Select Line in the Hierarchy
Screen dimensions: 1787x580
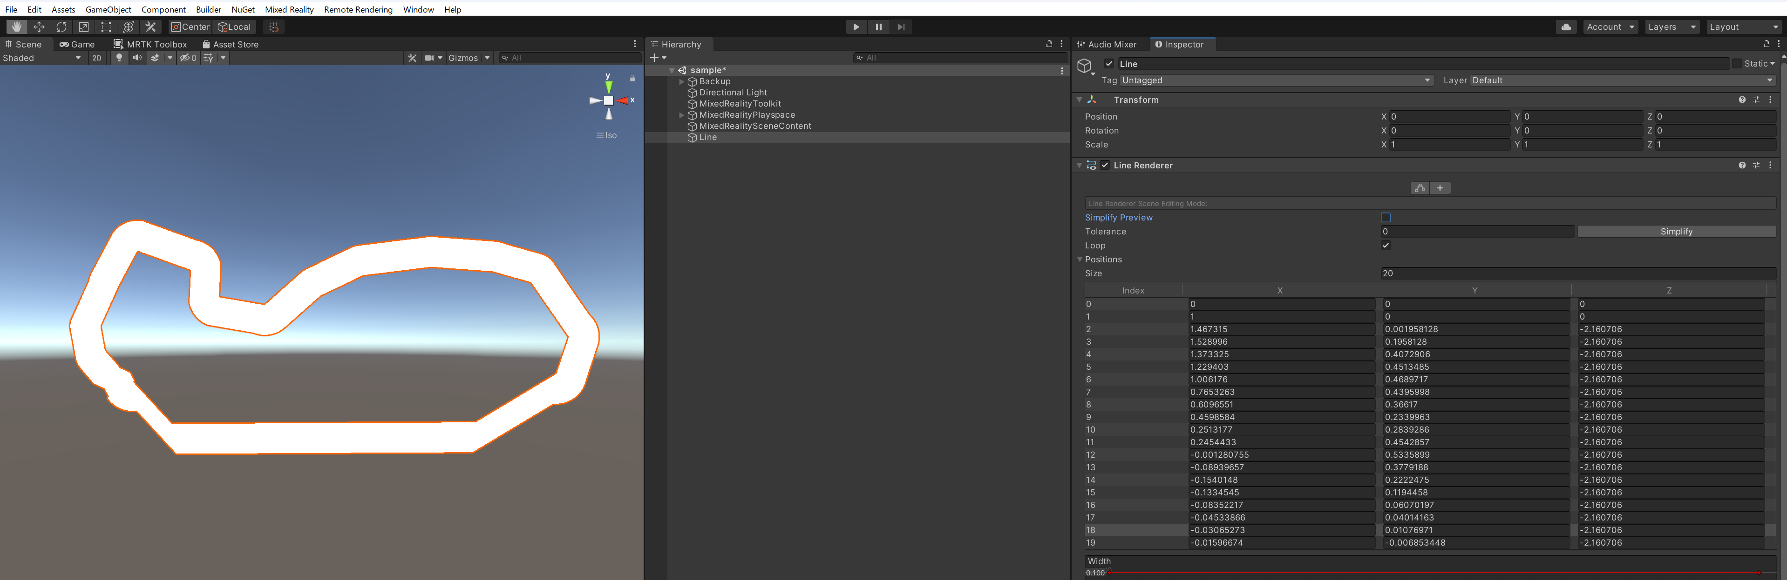pyautogui.click(x=708, y=137)
